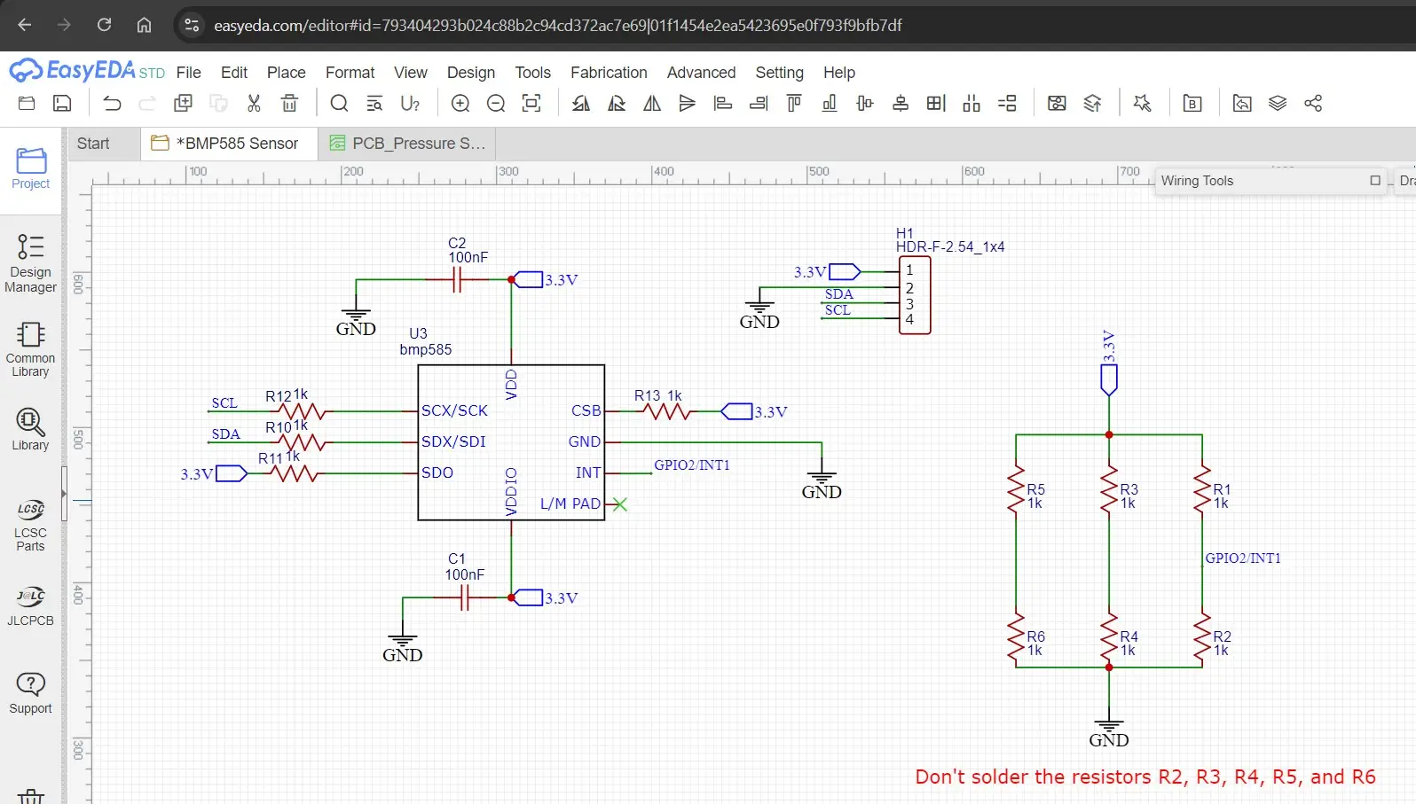Click the EasyEDA logo
Viewport: 1416px width, 804px height.
click(86, 70)
